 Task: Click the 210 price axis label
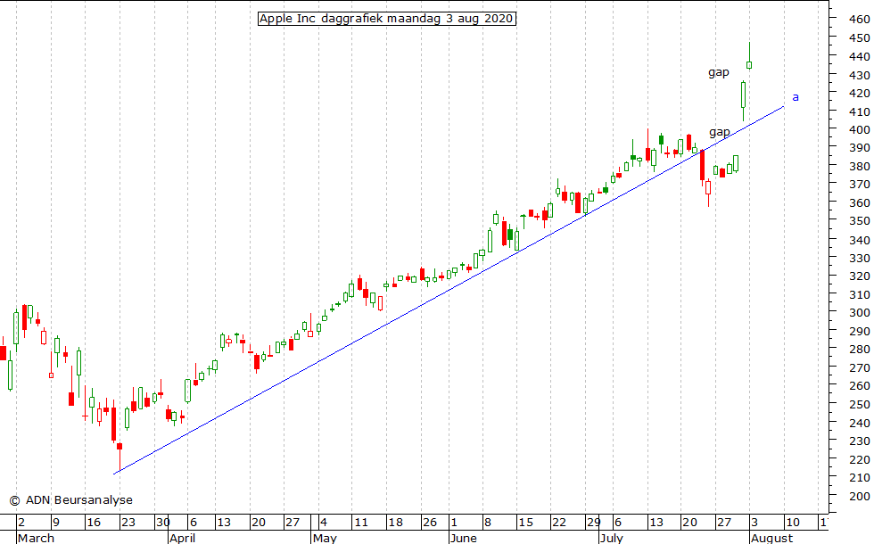[858, 478]
